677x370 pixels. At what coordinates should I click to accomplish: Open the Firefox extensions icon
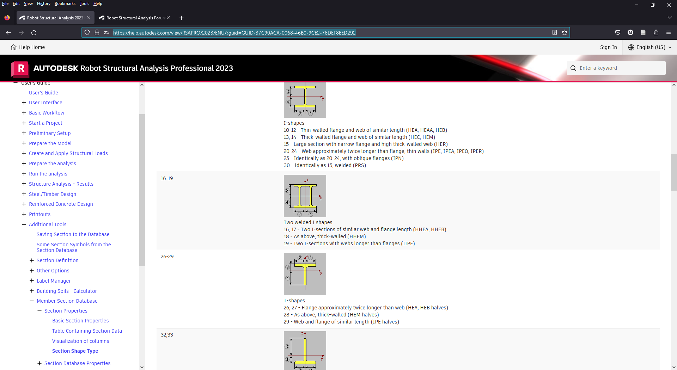[656, 32]
